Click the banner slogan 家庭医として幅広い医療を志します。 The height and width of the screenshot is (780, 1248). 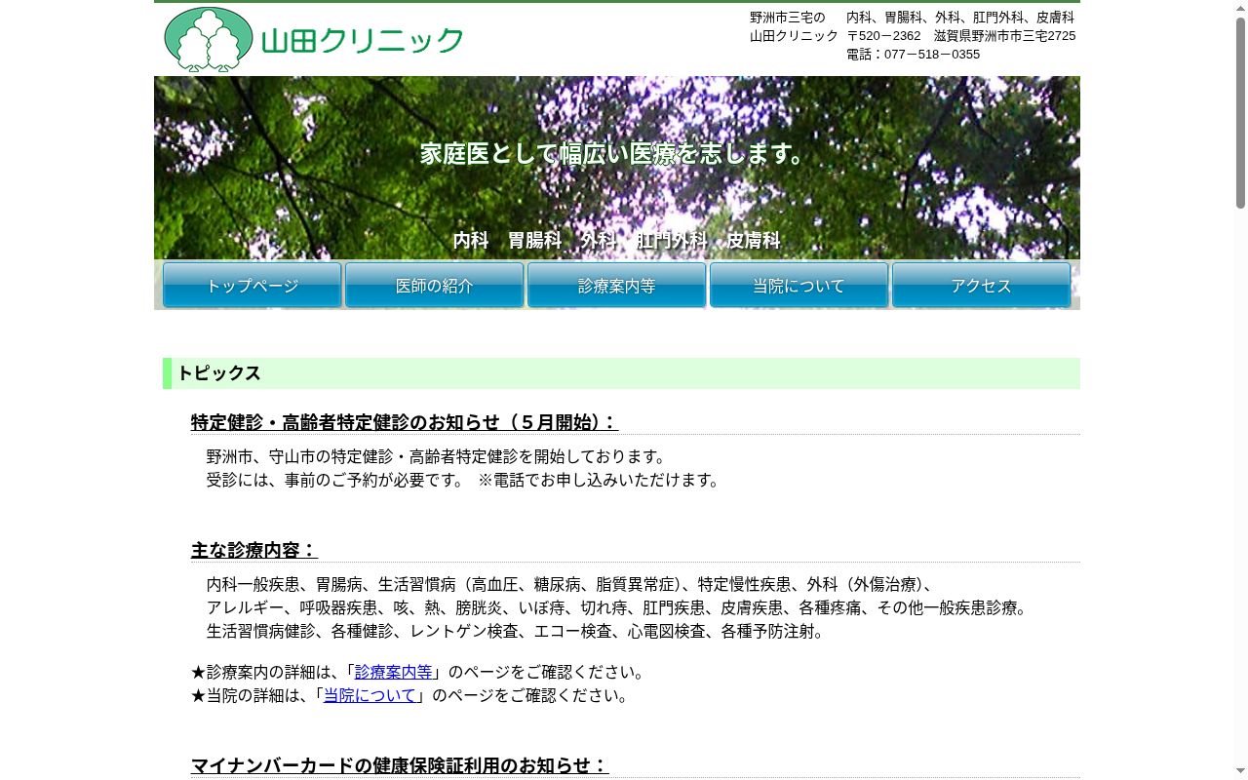click(x=616, y=153)
